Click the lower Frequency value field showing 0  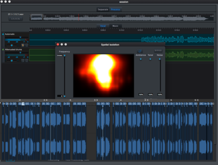[60, 96]
